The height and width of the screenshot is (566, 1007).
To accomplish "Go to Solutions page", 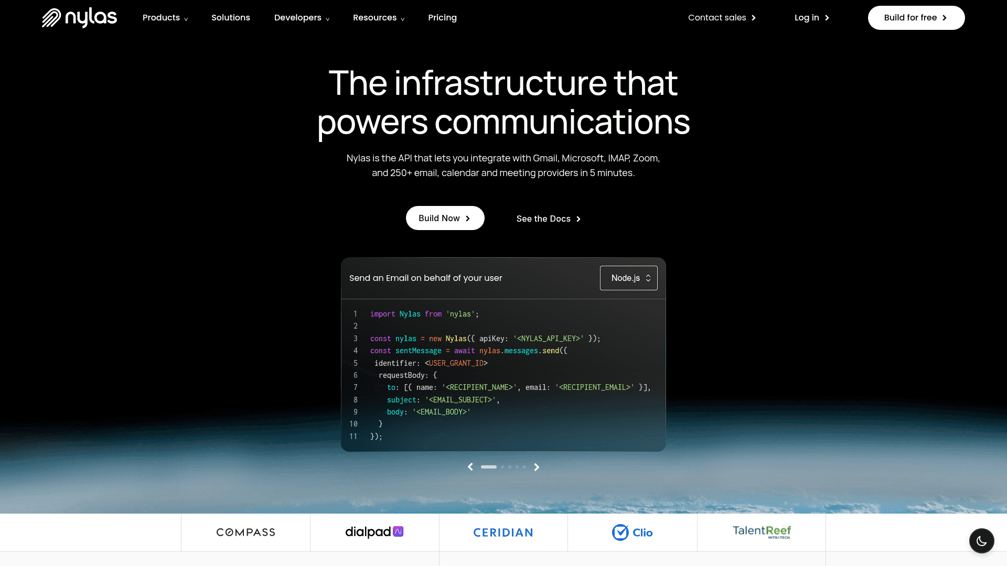I will [x=231, y=18].
